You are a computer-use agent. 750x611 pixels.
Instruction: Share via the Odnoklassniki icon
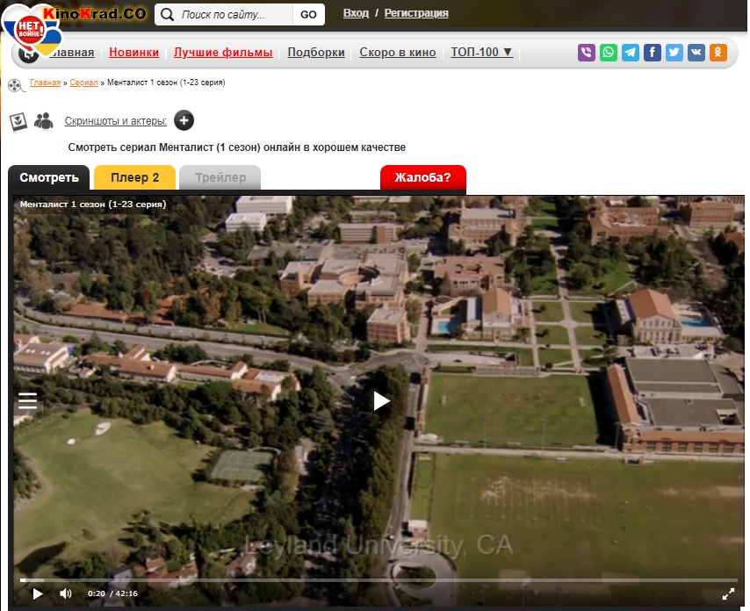(718, 52)
